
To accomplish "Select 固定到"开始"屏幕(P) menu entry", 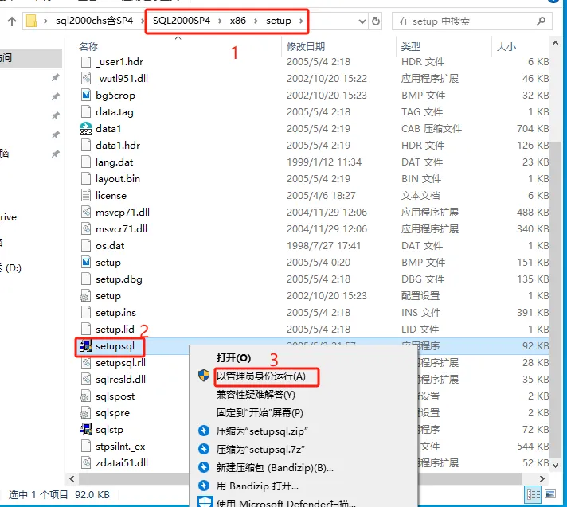I will pyautogui.click(x=260, y=412).
